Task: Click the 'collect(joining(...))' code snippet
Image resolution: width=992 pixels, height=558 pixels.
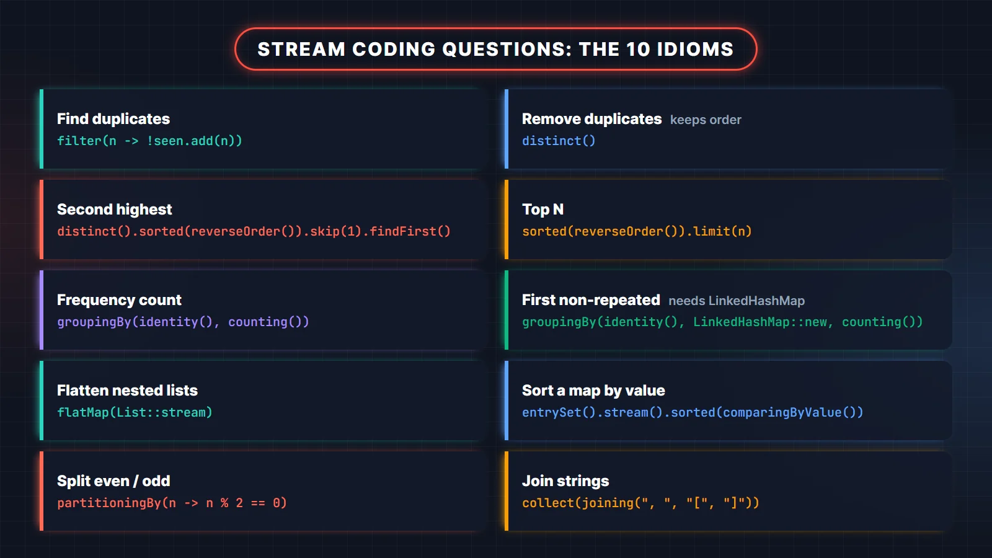Action: pyautogui.click(x=640, y=503)
